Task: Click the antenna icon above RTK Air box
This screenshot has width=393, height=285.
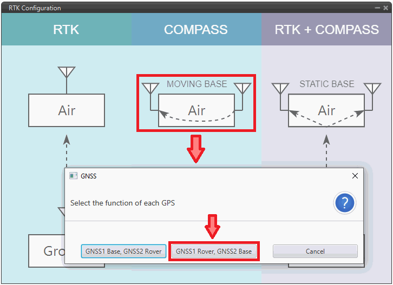Action: pos(67,73)
